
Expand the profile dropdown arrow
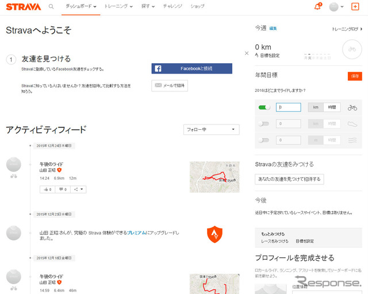coord(342,7)
